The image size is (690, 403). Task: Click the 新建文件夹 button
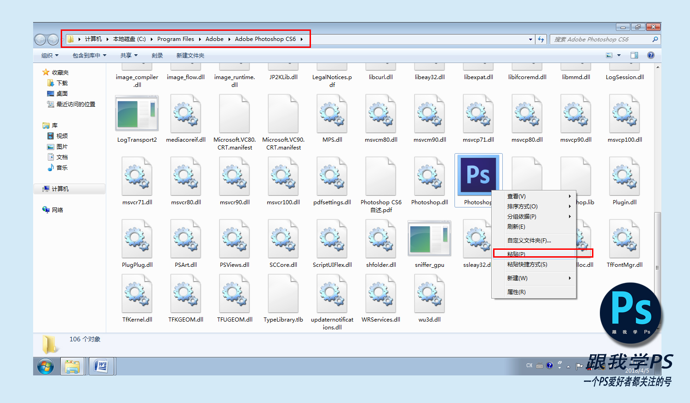tap(190, 56)
